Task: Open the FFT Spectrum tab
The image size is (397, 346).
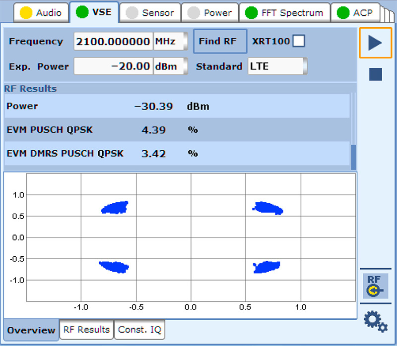Action: (285, 13)
